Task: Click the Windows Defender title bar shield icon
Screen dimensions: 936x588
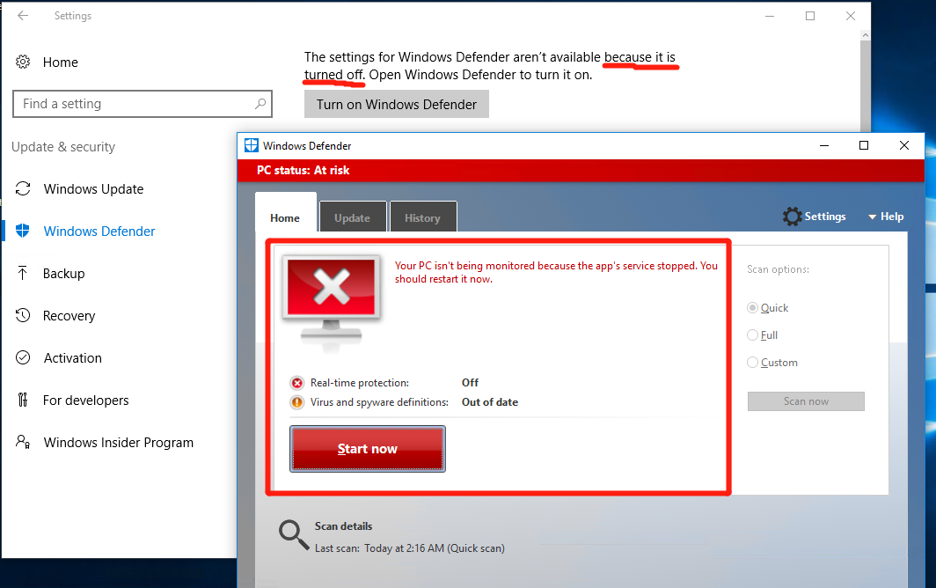Action: (x=252, y=145)
